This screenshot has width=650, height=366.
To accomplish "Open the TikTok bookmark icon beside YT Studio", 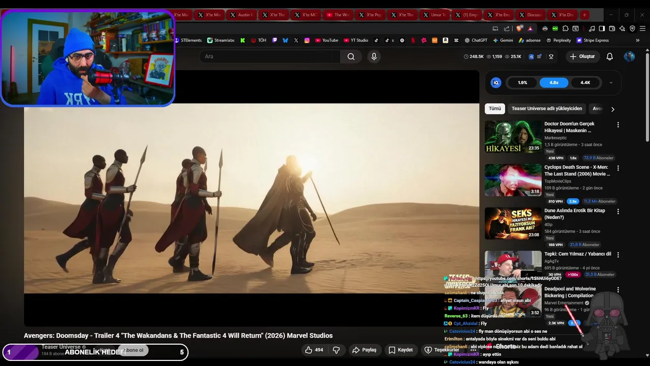I will click(376, 40).
